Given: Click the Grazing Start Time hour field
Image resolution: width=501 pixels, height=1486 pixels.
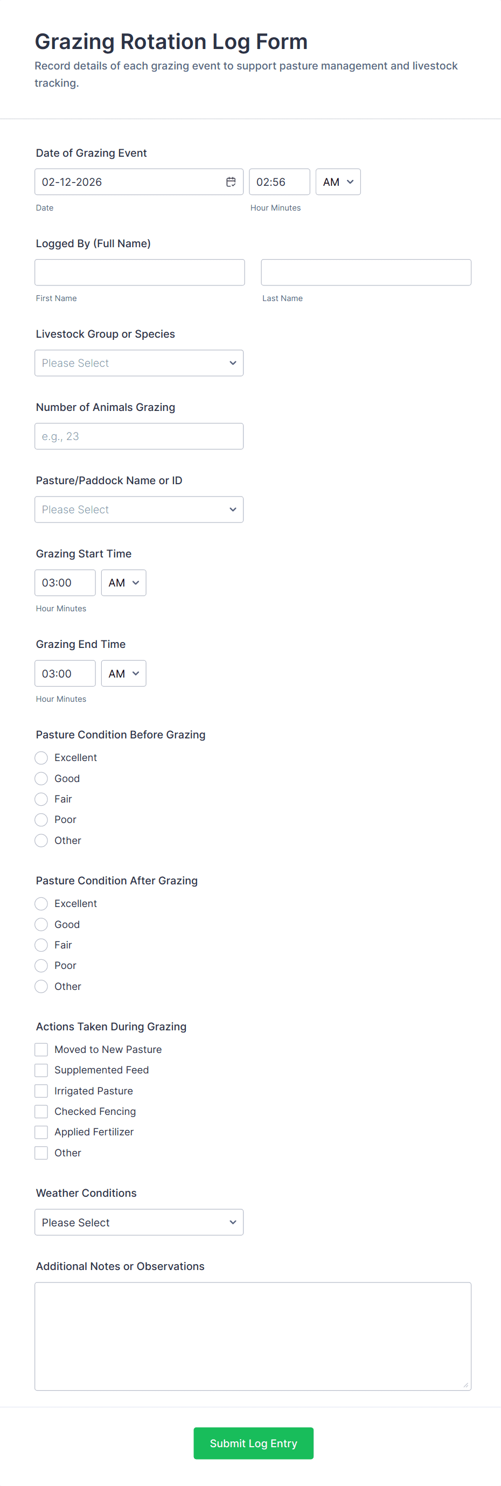Looking at the screenshot, I should coord(65,583).
